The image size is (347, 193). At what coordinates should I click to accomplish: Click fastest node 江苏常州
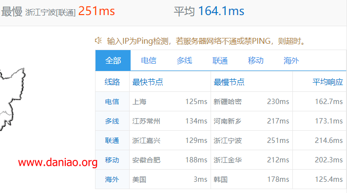[146, 121]
